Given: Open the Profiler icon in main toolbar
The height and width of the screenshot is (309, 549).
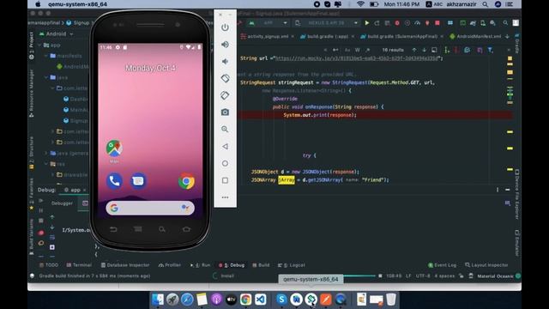Looking at the screenshot, I should pos(418,23).
